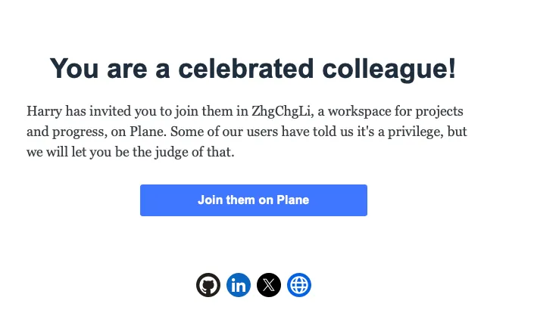Open Plane's X profile icon
The width and height of the screenshot is (534, 316).
pyautogui.click(x=269, y=285)
